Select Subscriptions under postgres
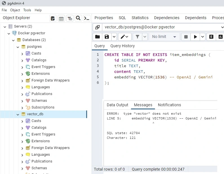 tap(43, 107)
